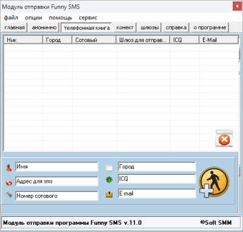243x232 pixels.
Task: Close the Funny SMS window
Action: (237, 6)
